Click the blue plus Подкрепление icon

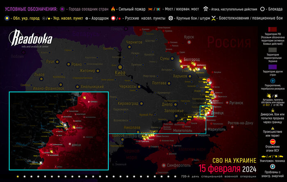pyautogui.click(x=273, y=81)
